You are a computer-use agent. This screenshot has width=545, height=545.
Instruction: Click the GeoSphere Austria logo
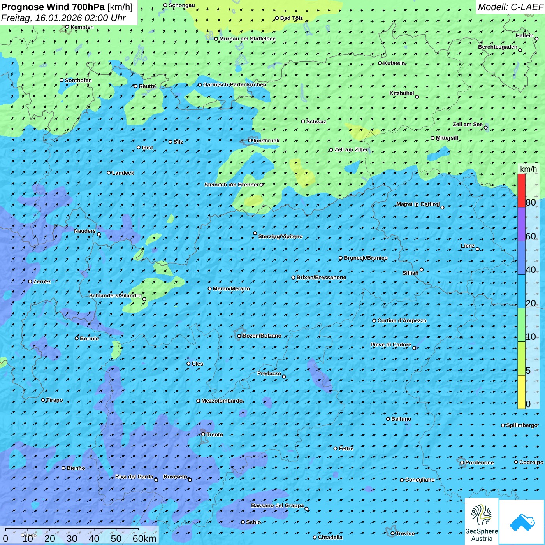tap(482, 521)
